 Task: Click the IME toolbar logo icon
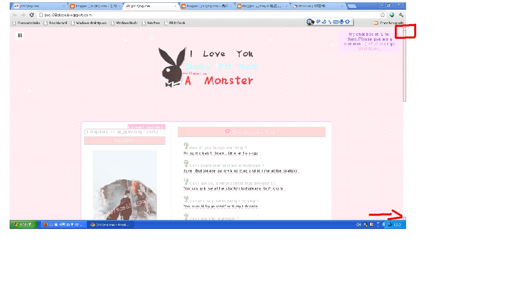click(x=310, y=22)
